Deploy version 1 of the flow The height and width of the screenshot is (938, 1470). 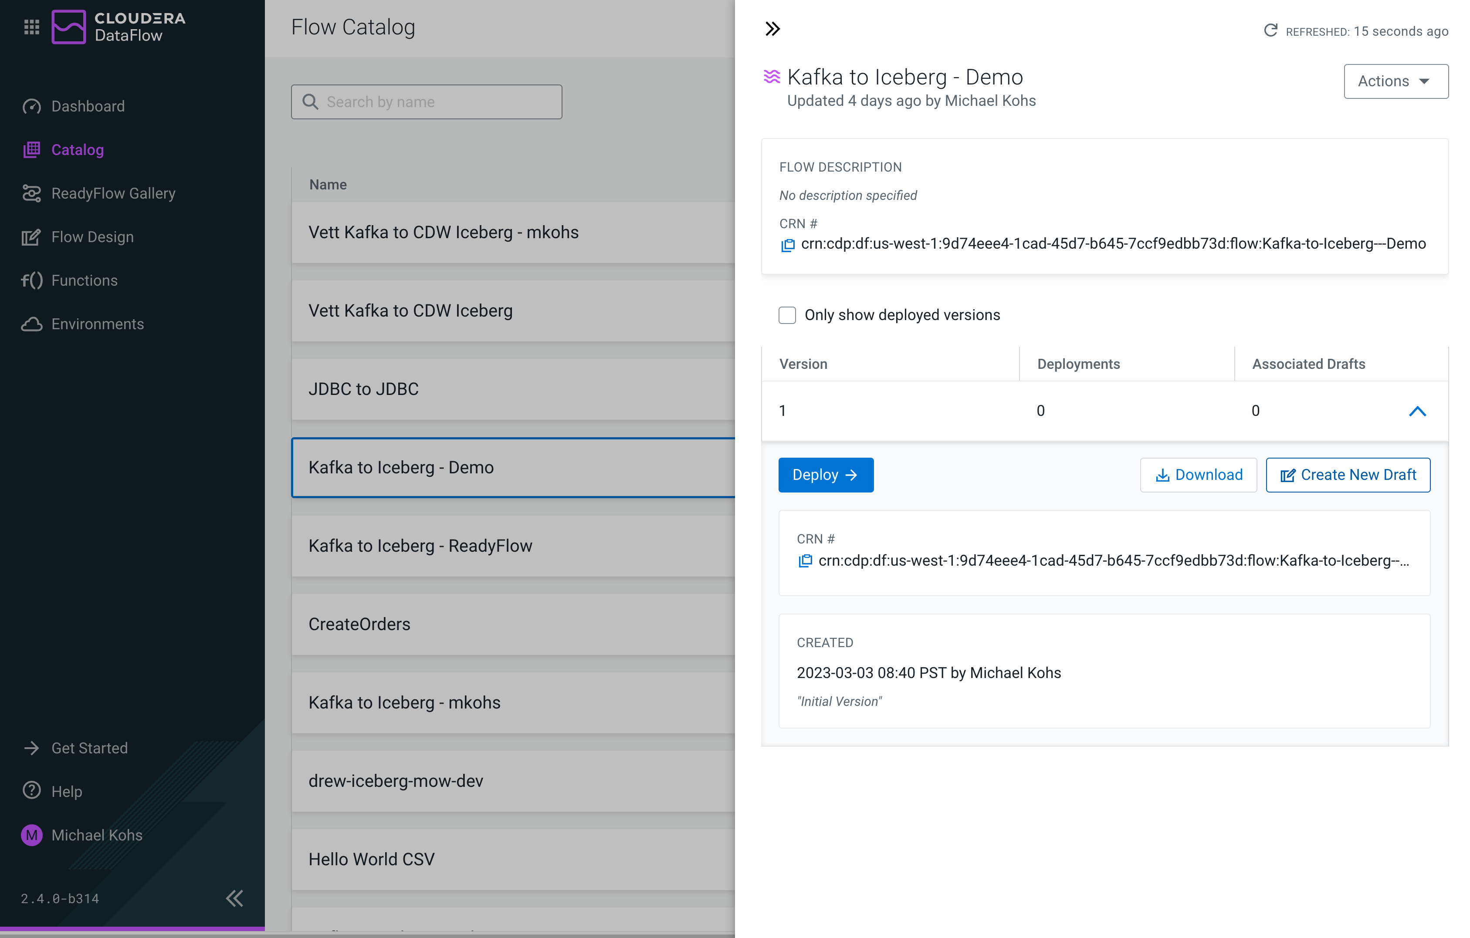825,475
